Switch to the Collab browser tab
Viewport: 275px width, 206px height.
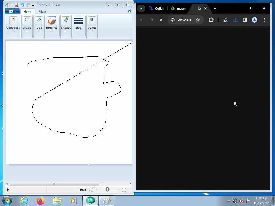point(156,8)
